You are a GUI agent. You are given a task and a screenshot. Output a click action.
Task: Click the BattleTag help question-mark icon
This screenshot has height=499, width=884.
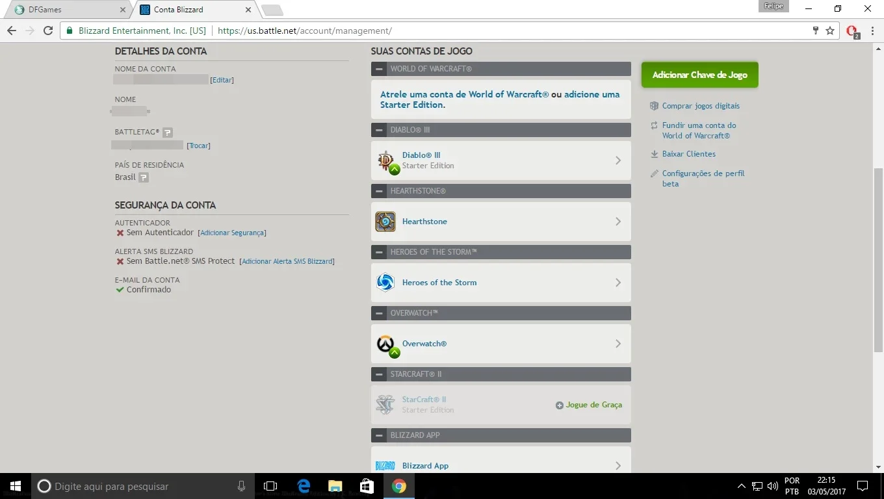(168, 133)
